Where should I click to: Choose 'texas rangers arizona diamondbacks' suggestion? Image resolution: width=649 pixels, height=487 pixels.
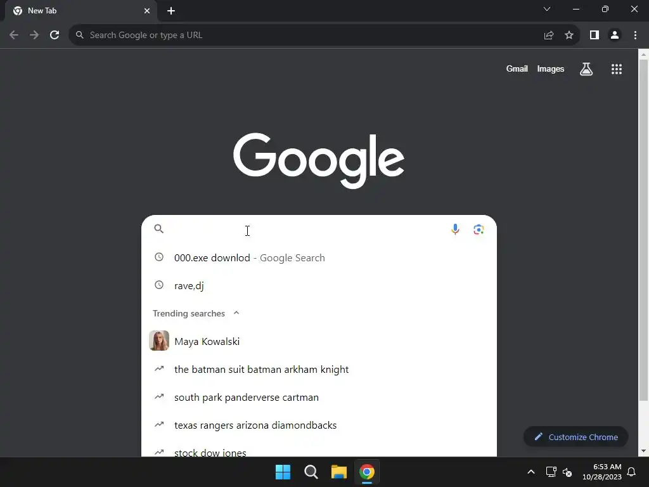(319, 425)
